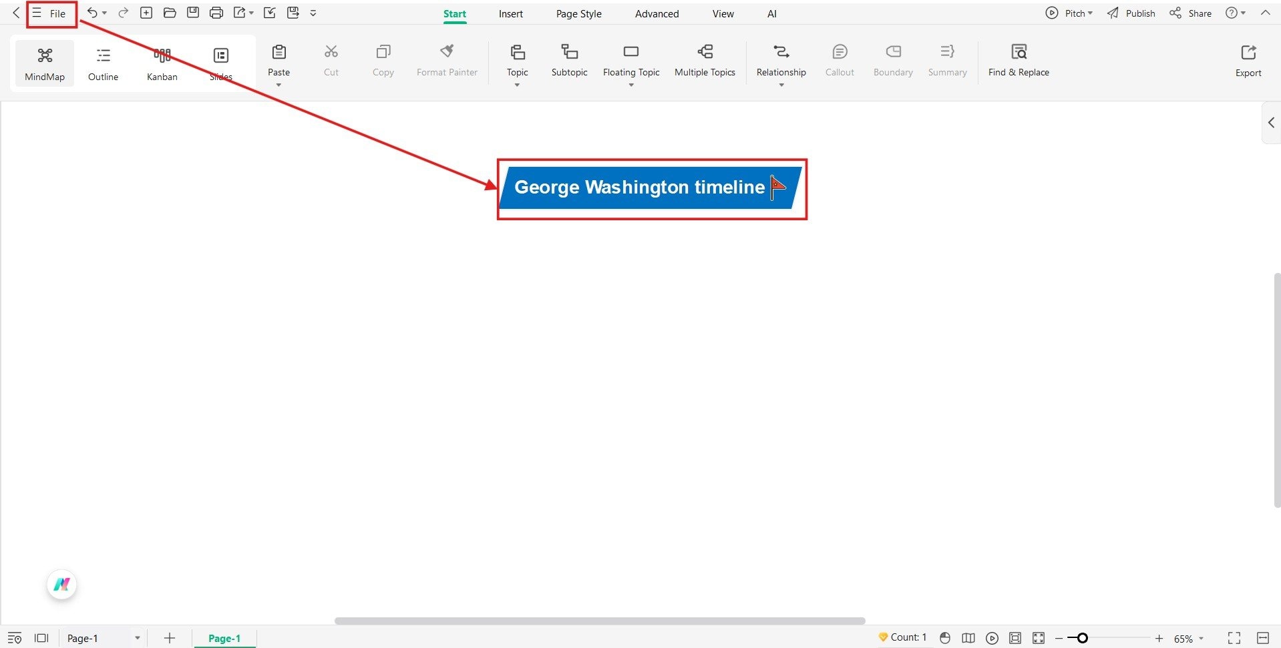Open the Export panel
Image resolution: width=1281 pixels, height=648 pixels.
(x=1248, y=61)
